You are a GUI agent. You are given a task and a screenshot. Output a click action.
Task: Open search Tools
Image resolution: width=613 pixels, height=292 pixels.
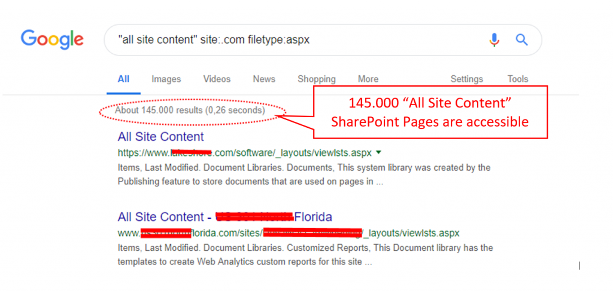click(518, 79)
